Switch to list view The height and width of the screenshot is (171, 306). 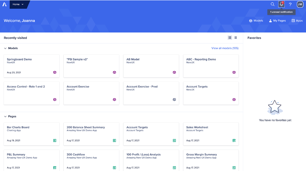(x=235, y=38)
